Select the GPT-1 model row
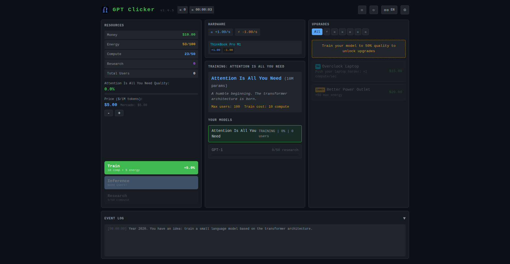The image size is (510, 264). (255, 151)
